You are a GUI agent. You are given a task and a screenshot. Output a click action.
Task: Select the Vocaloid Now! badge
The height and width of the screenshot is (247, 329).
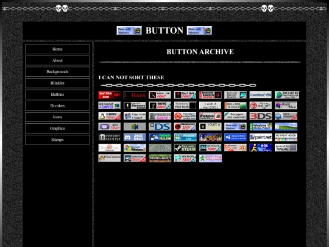[185, 158]
